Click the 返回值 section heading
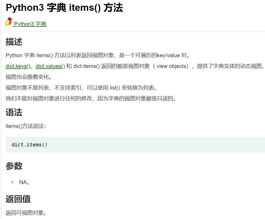This screenshot has width=265, height=219. (18, 199)
